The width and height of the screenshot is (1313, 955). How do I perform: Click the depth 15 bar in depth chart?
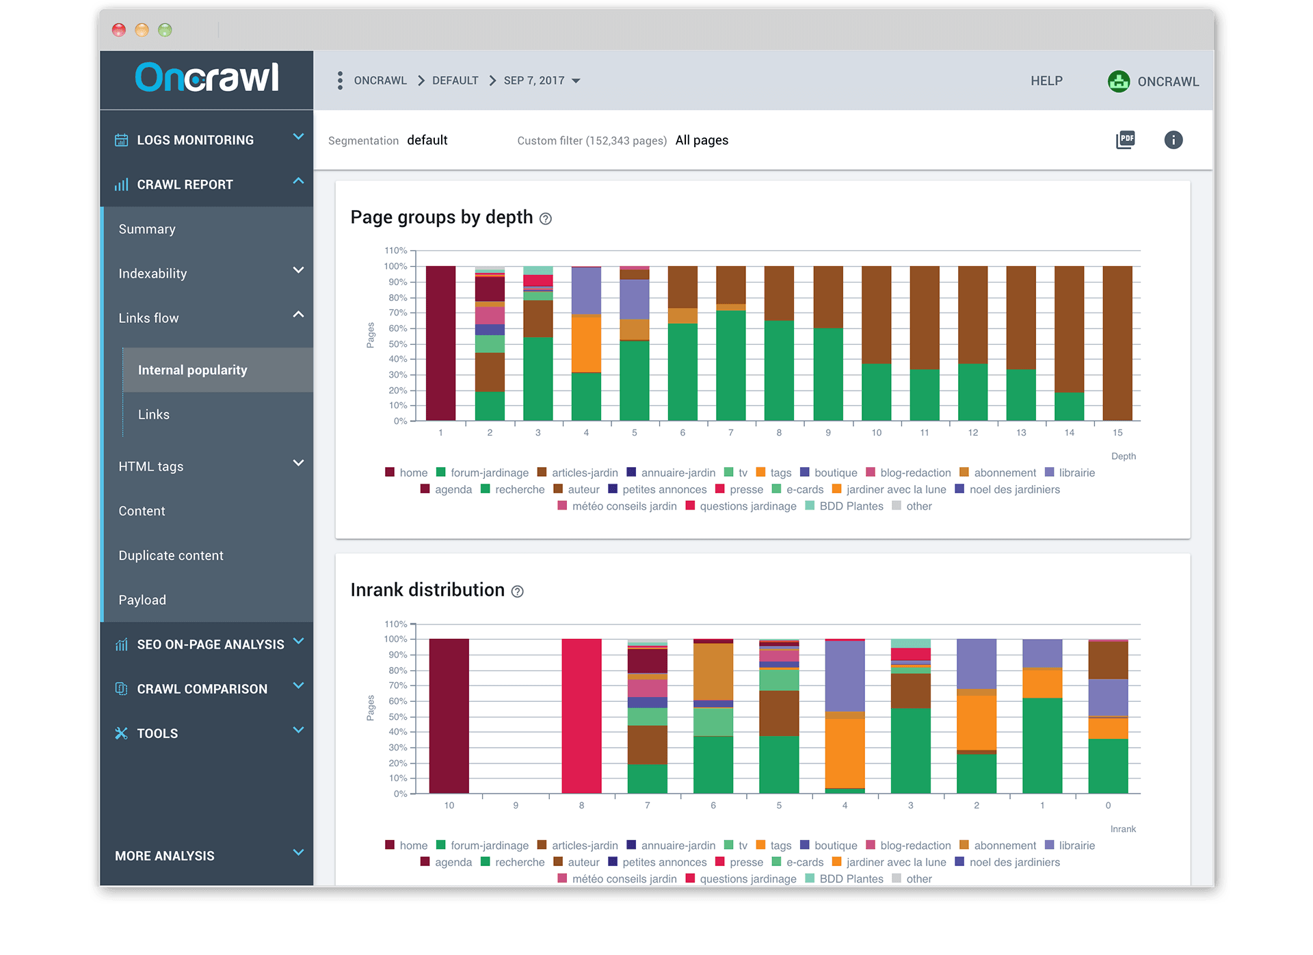point(1117,343)
